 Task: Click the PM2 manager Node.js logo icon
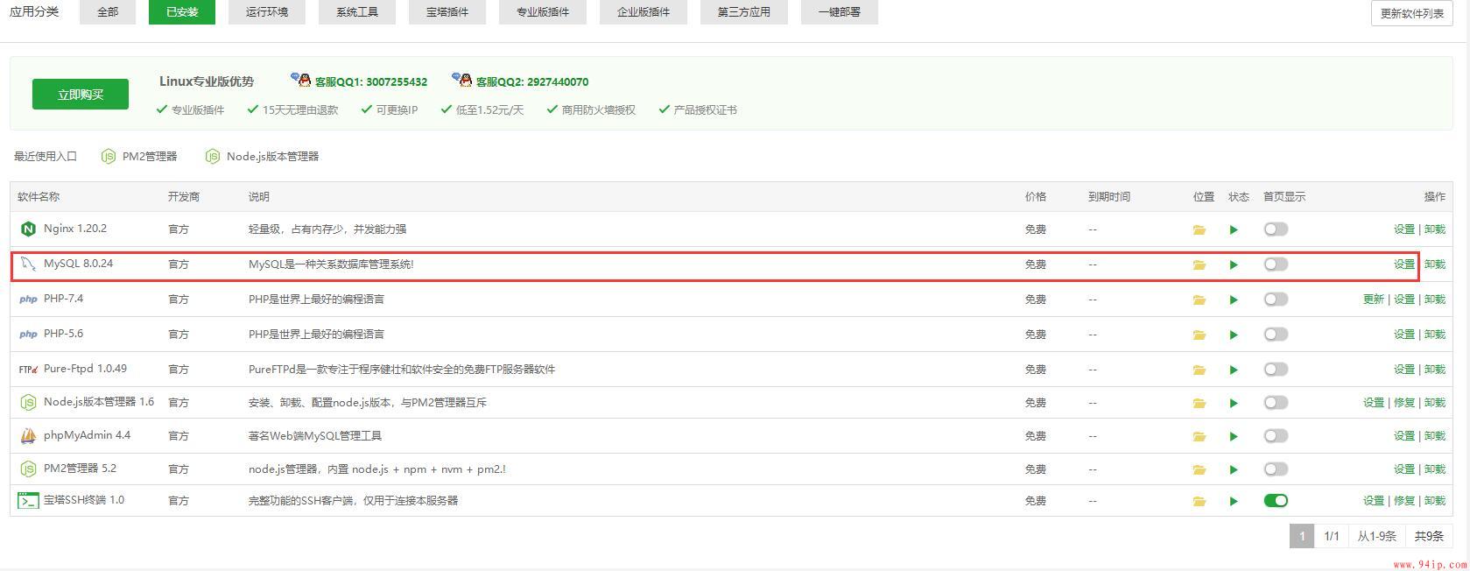28,469
